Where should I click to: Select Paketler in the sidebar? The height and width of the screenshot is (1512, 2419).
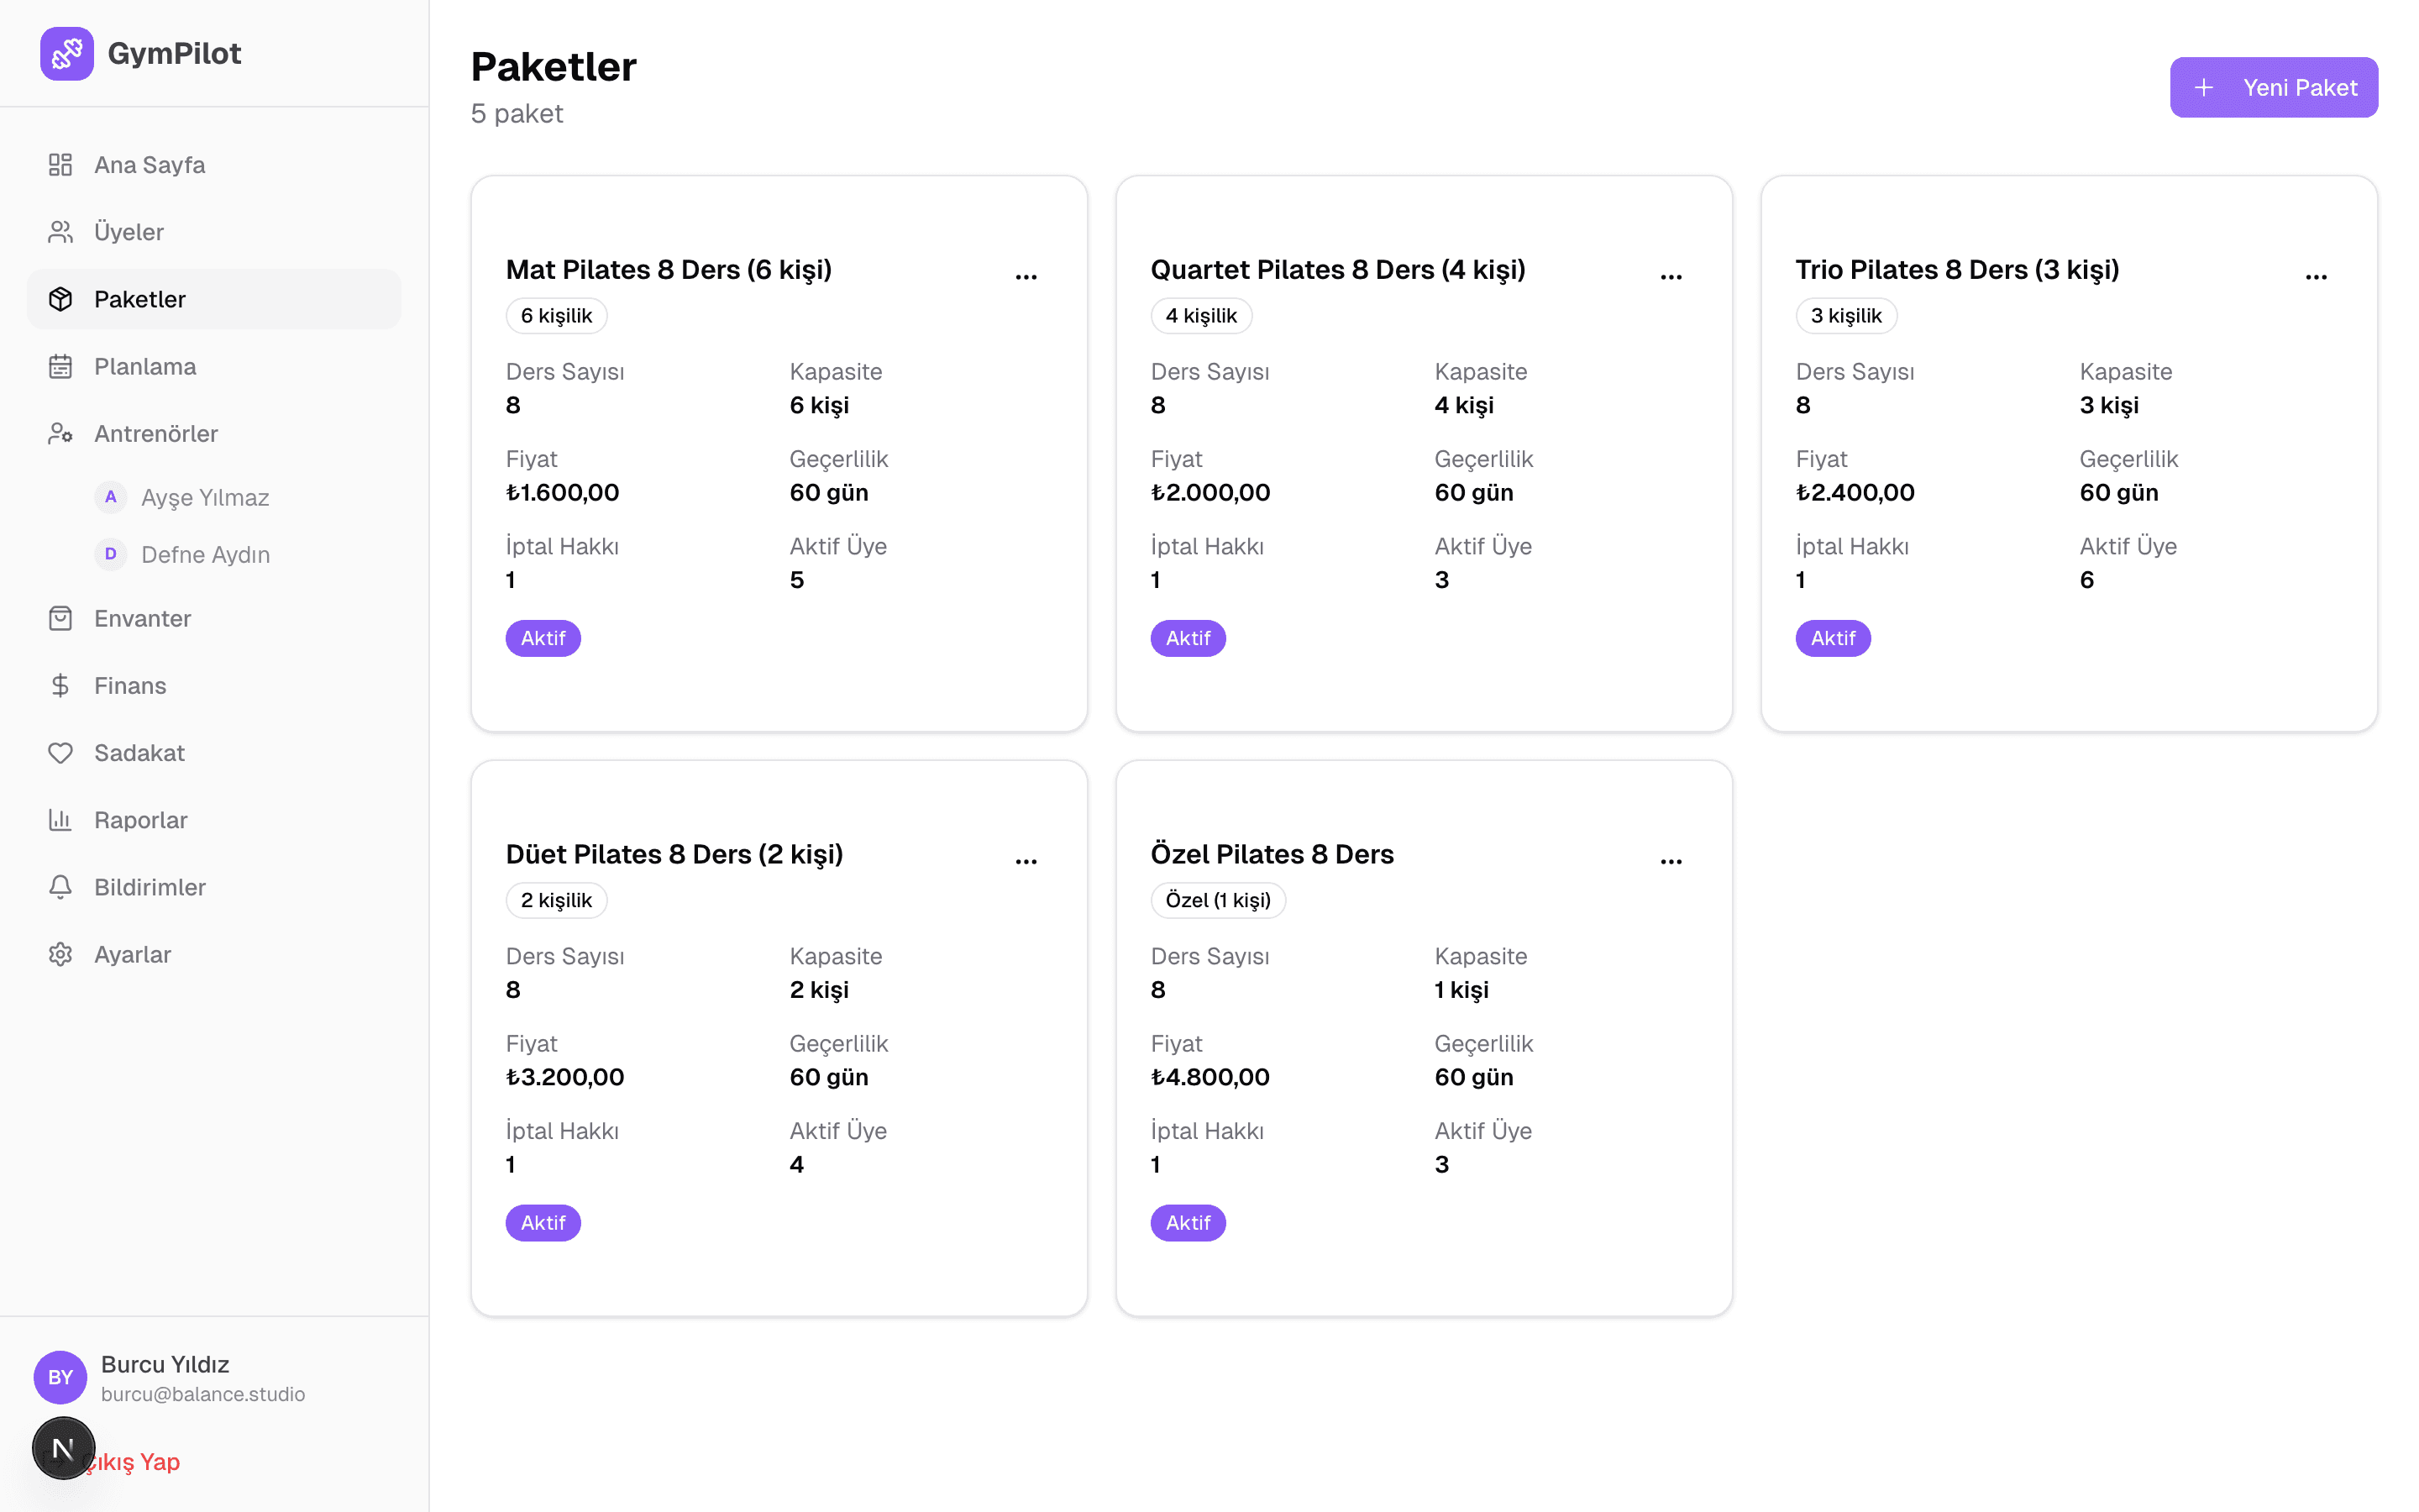[x=214, y=299]
